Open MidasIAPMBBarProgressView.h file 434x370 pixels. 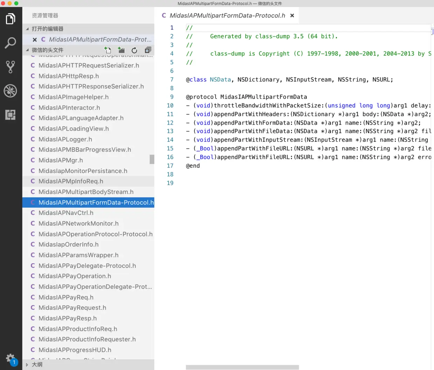click(x=88, y=150)
